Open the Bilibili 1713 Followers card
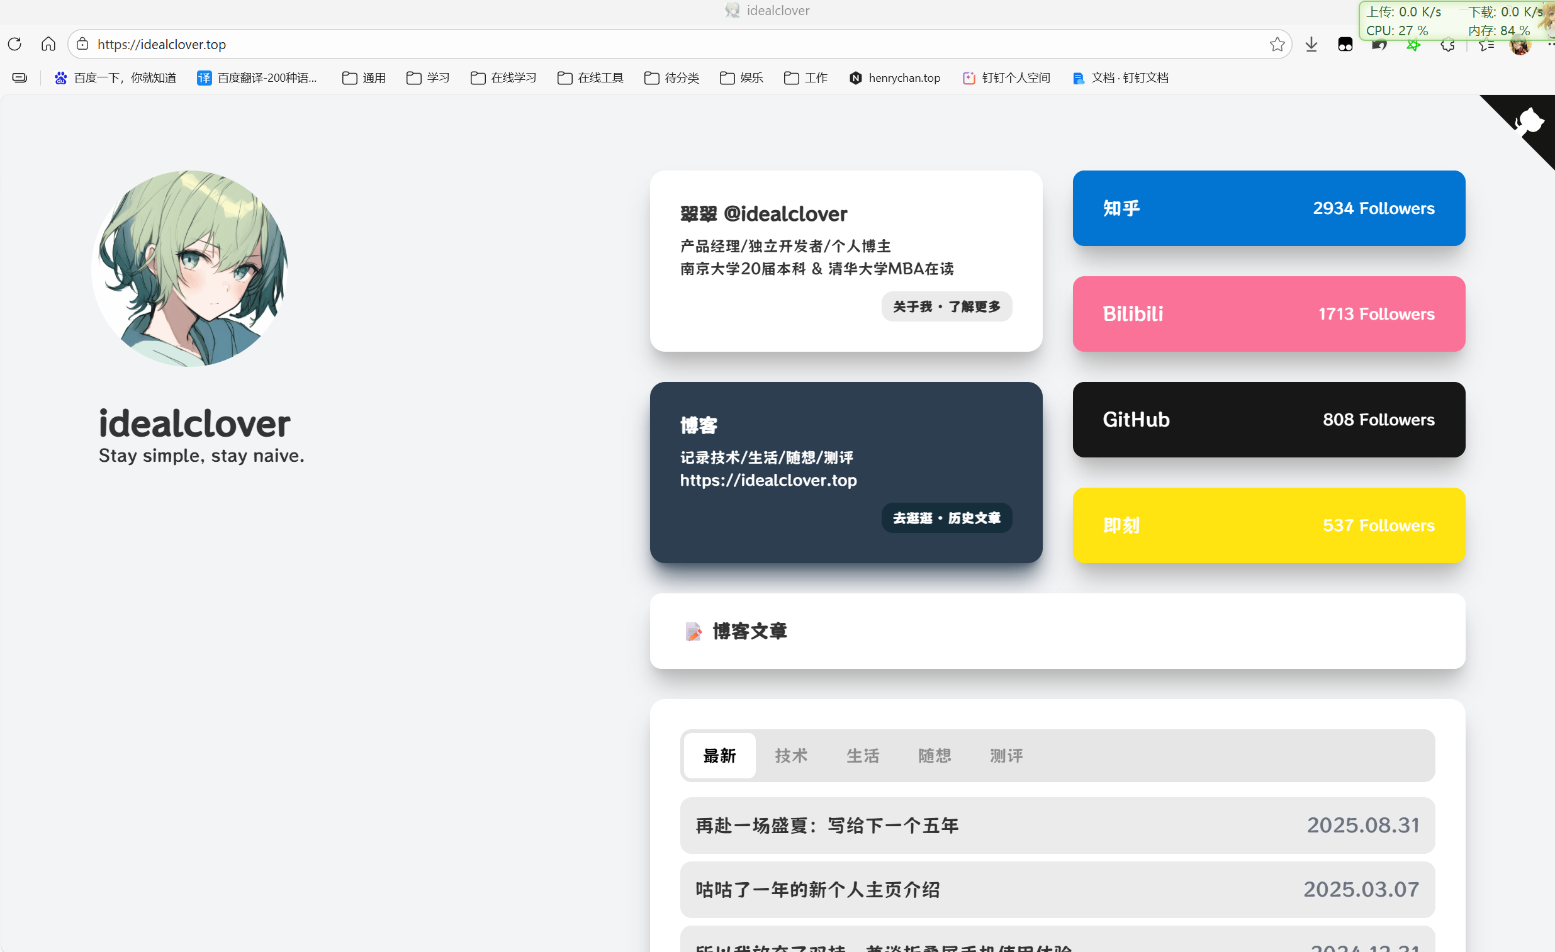Image resolution: width=1555 pixels, height=952 pixels. tap(1269, 313)
